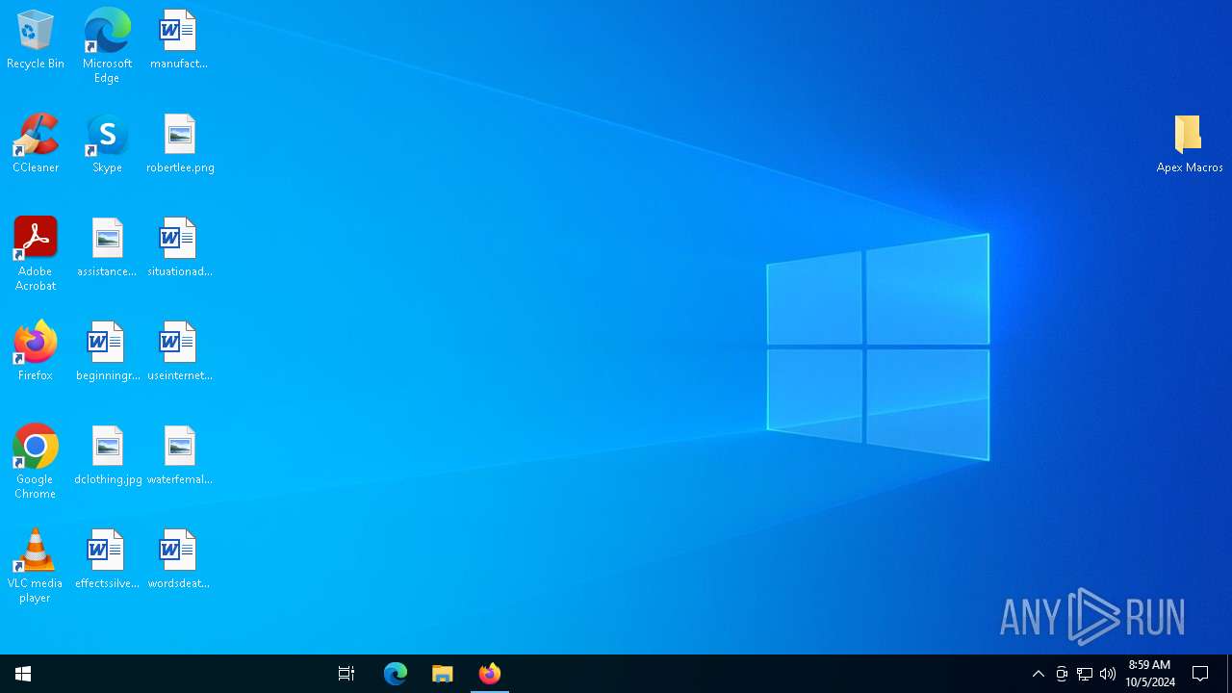The height and width of the screenshot is (693, 1232).
Task: Select the wordsdeat... Word document
Action: click(x=179, y=559)
